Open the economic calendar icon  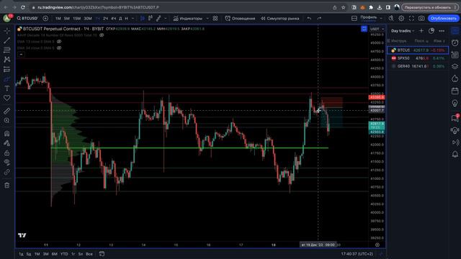(455, 91)
